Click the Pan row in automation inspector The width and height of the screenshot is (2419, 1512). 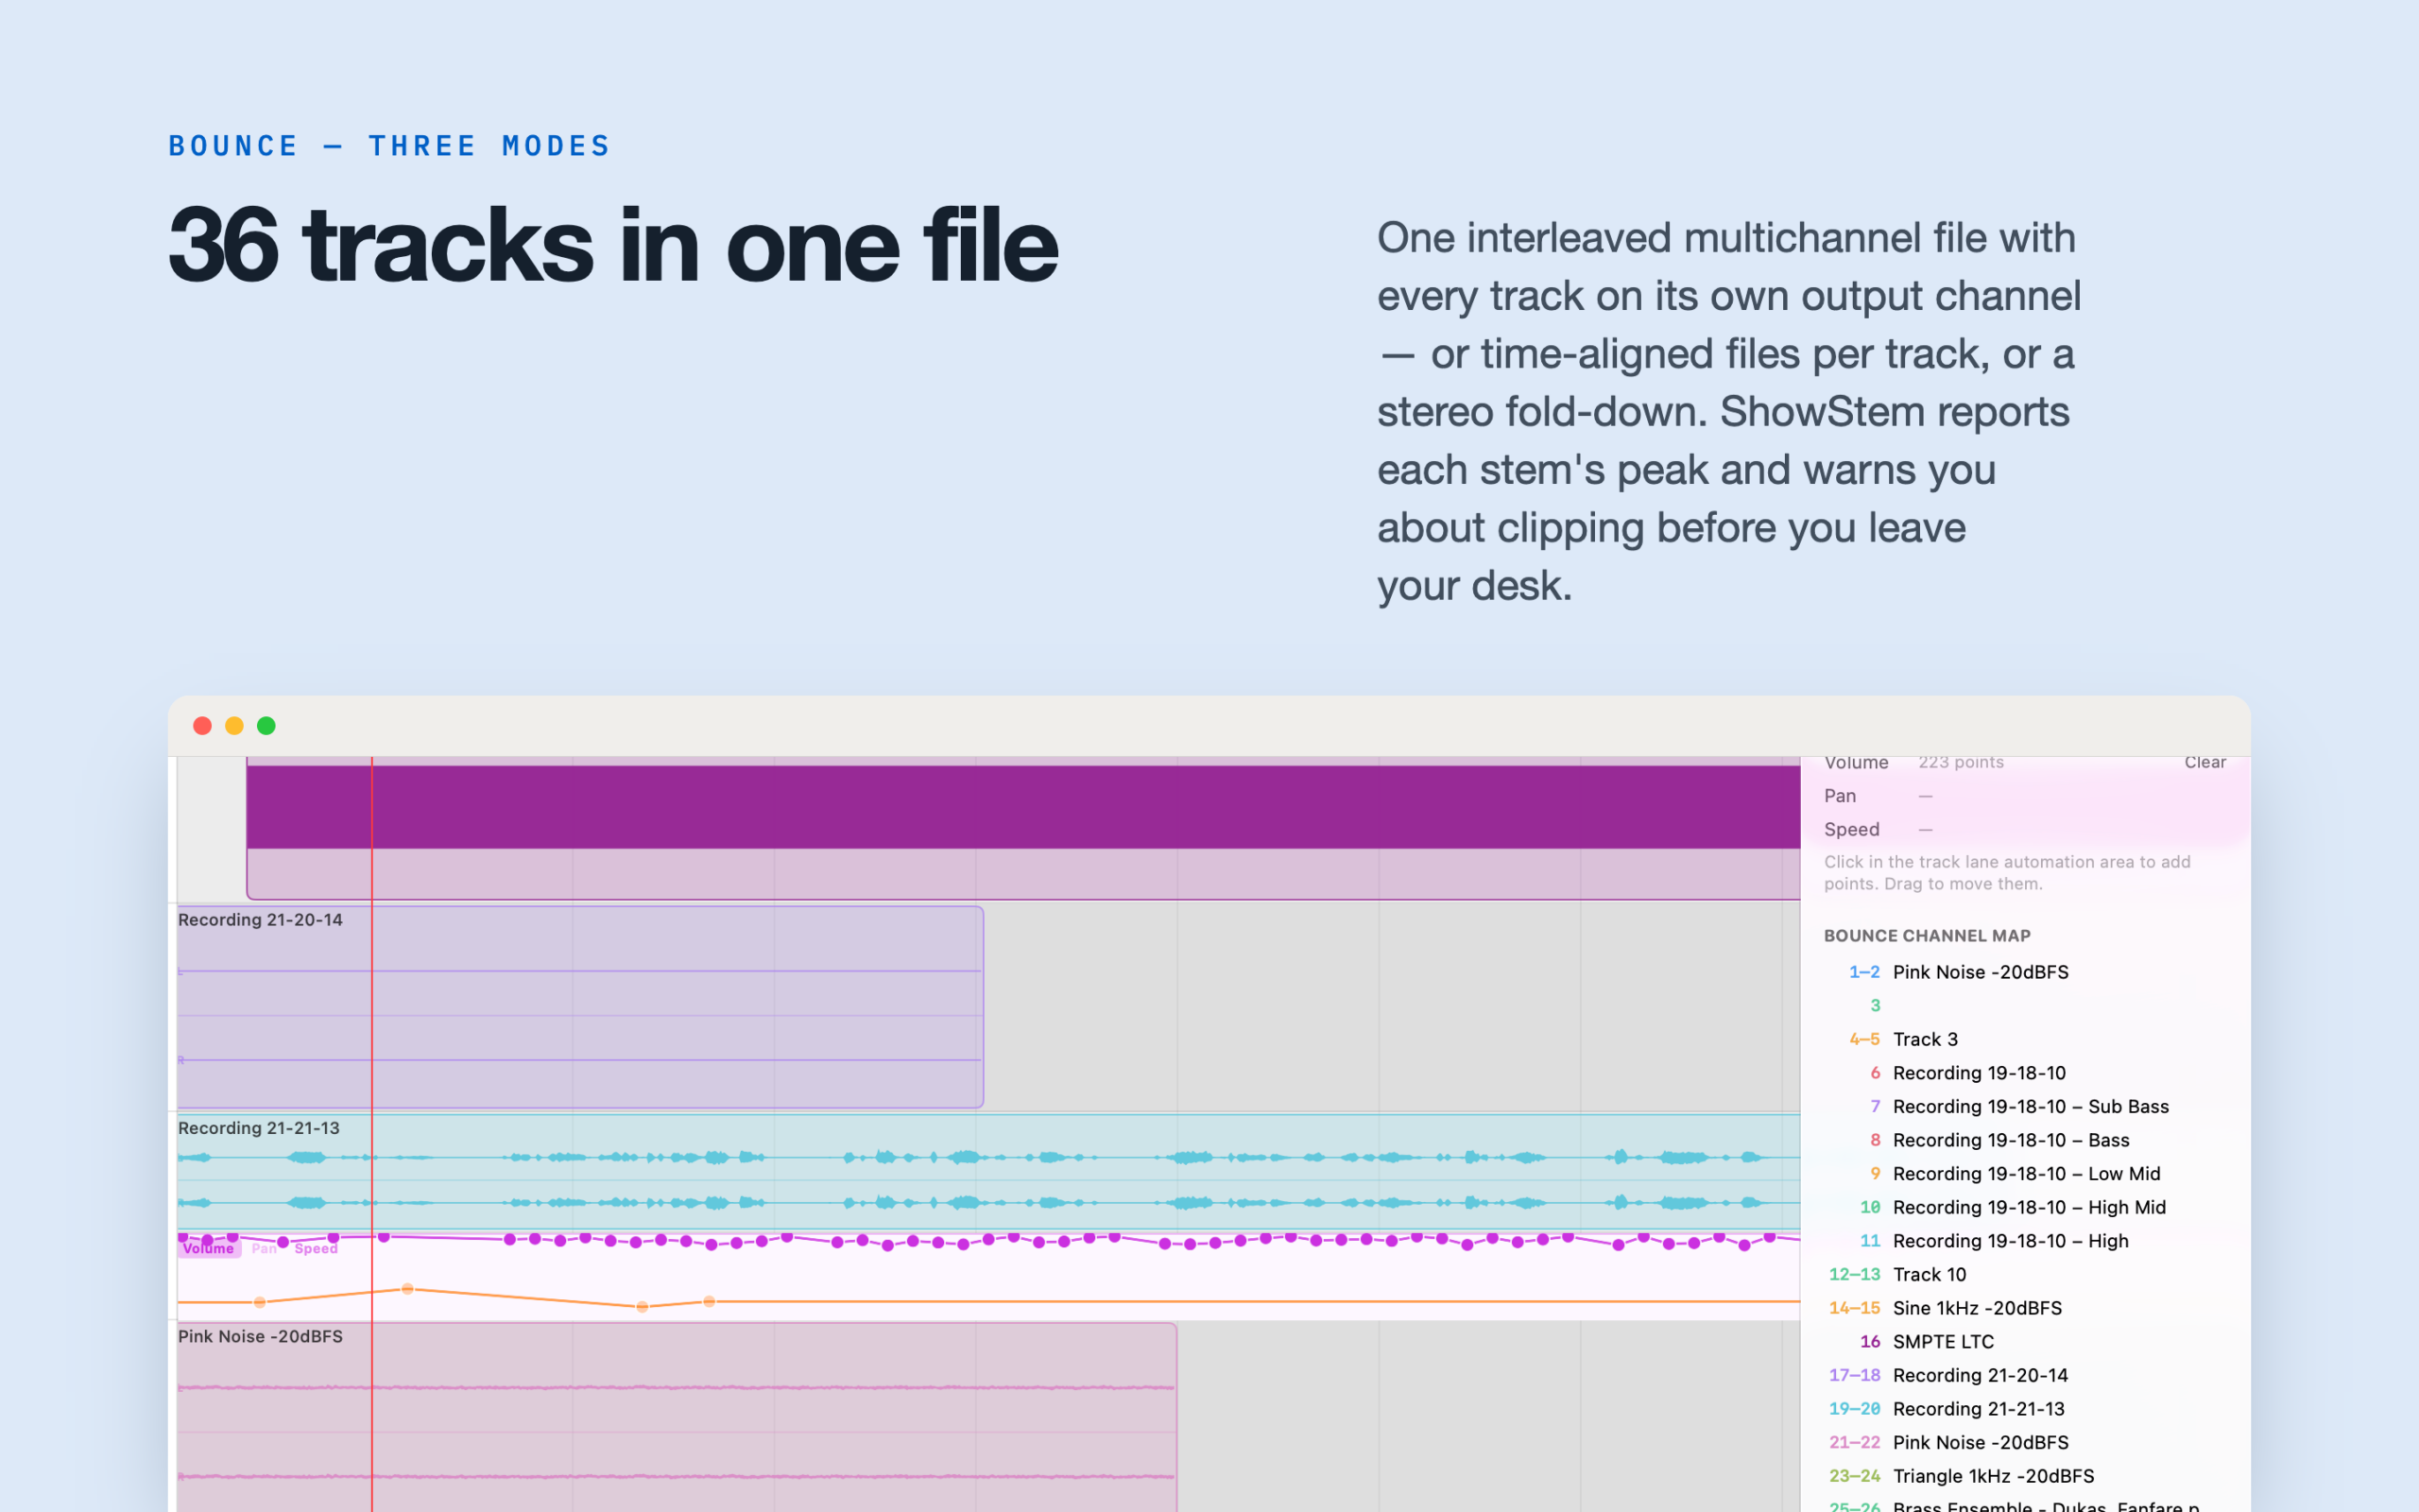tap(2025, 796)
